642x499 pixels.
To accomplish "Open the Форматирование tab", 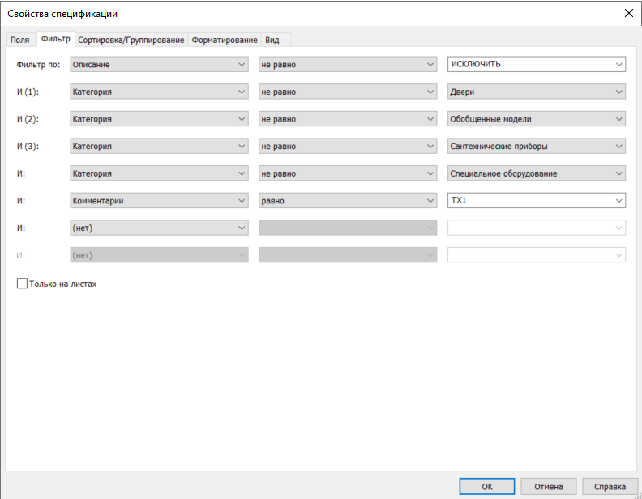I will coord(225,40).
